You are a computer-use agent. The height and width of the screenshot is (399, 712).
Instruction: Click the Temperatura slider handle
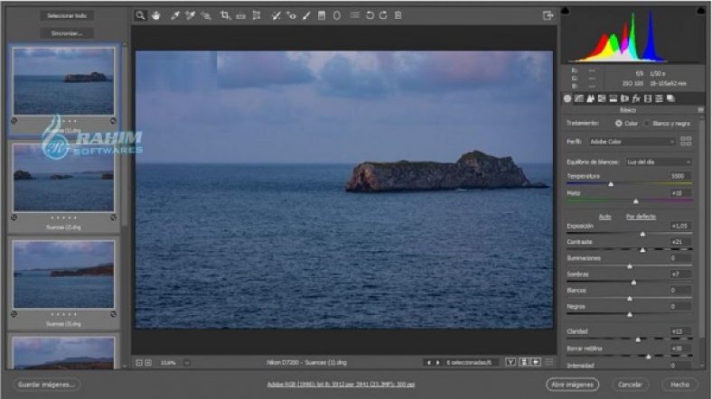tap(611, 184)
